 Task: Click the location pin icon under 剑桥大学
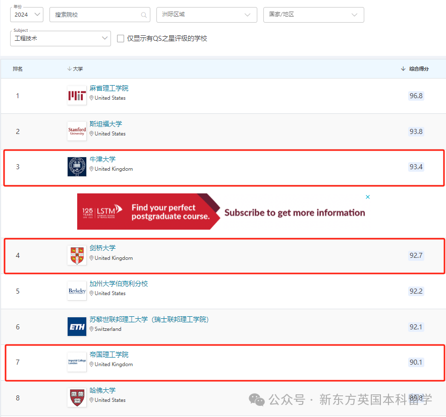point(92,258)
